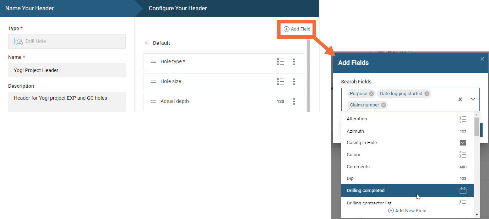Click the Hole type field label

coord(171,62)
